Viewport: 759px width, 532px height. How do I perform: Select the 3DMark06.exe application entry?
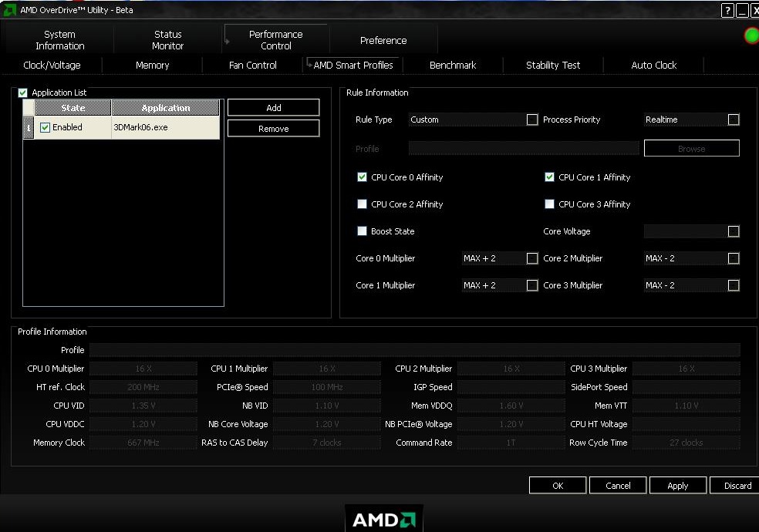tap(140, 128)
